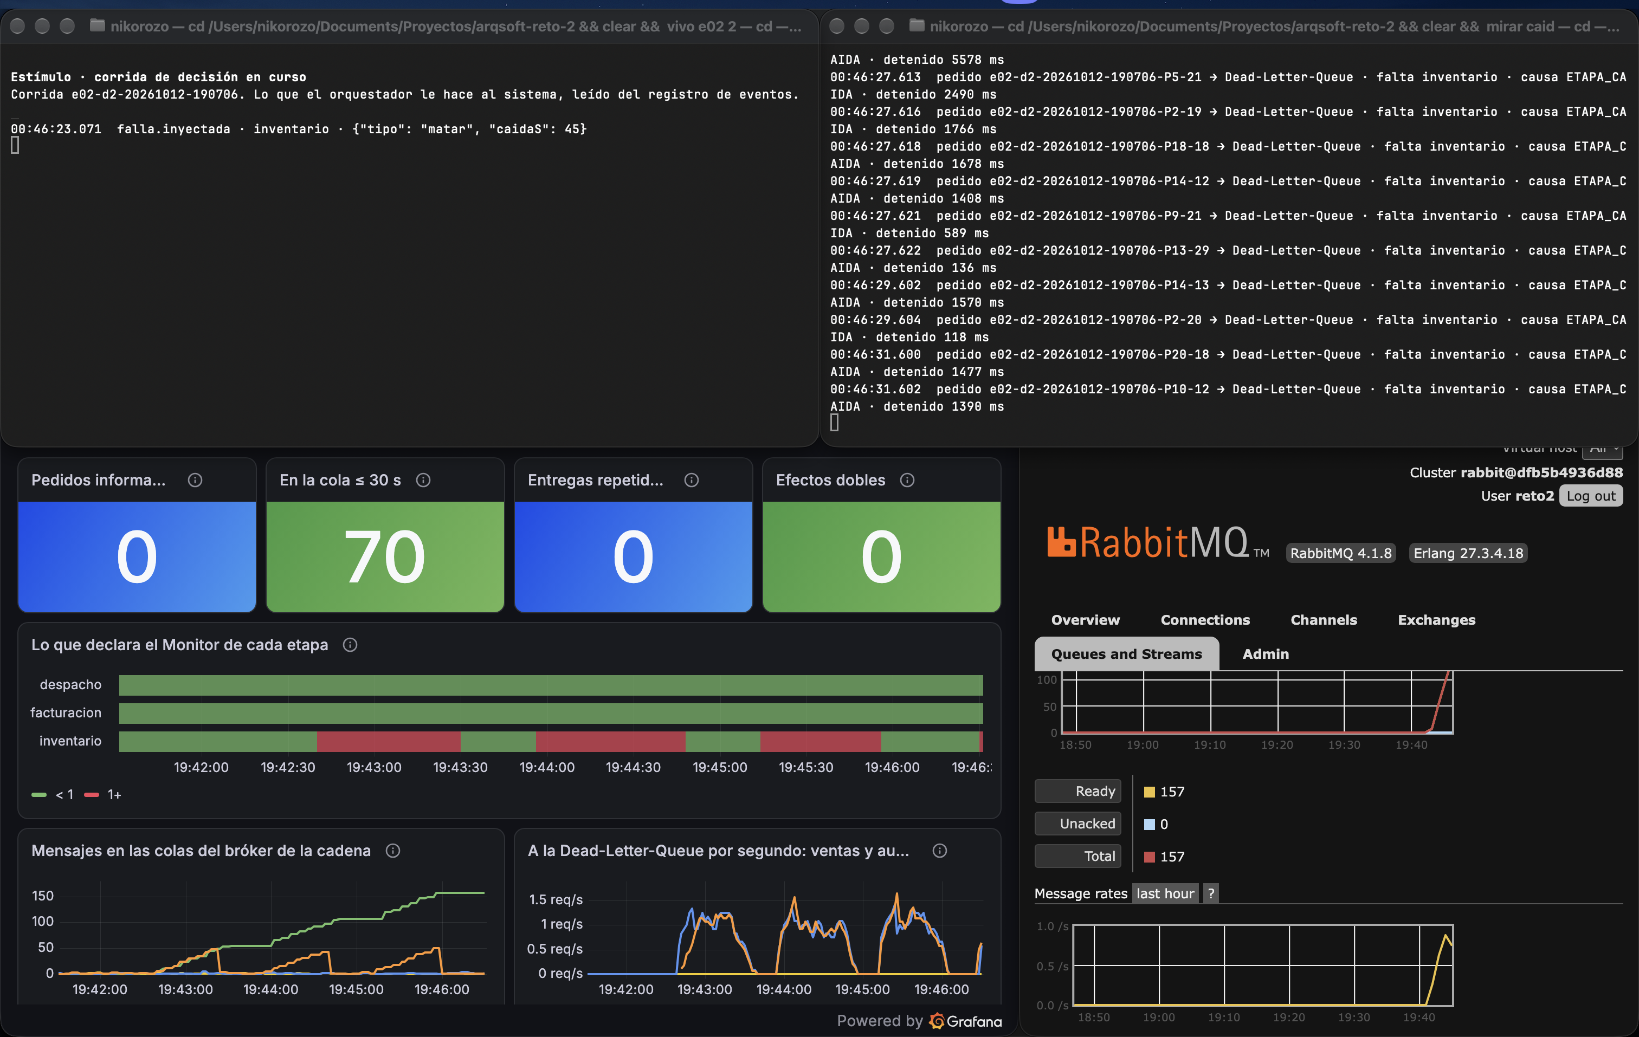The height and width of the screenshot is (1037, 1639).
Task: Click the En la cola value 70
Action: 385,556
